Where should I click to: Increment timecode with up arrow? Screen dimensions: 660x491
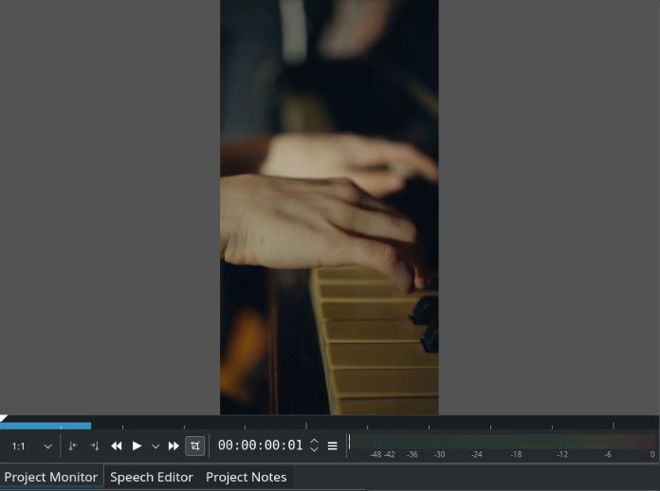(x=314, y=442)
